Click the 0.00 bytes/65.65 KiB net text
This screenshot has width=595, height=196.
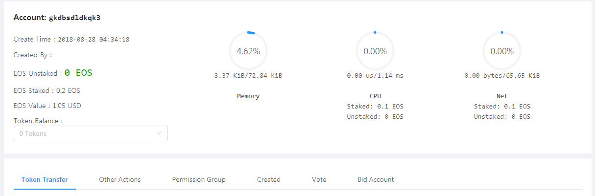tap(502, 76)
